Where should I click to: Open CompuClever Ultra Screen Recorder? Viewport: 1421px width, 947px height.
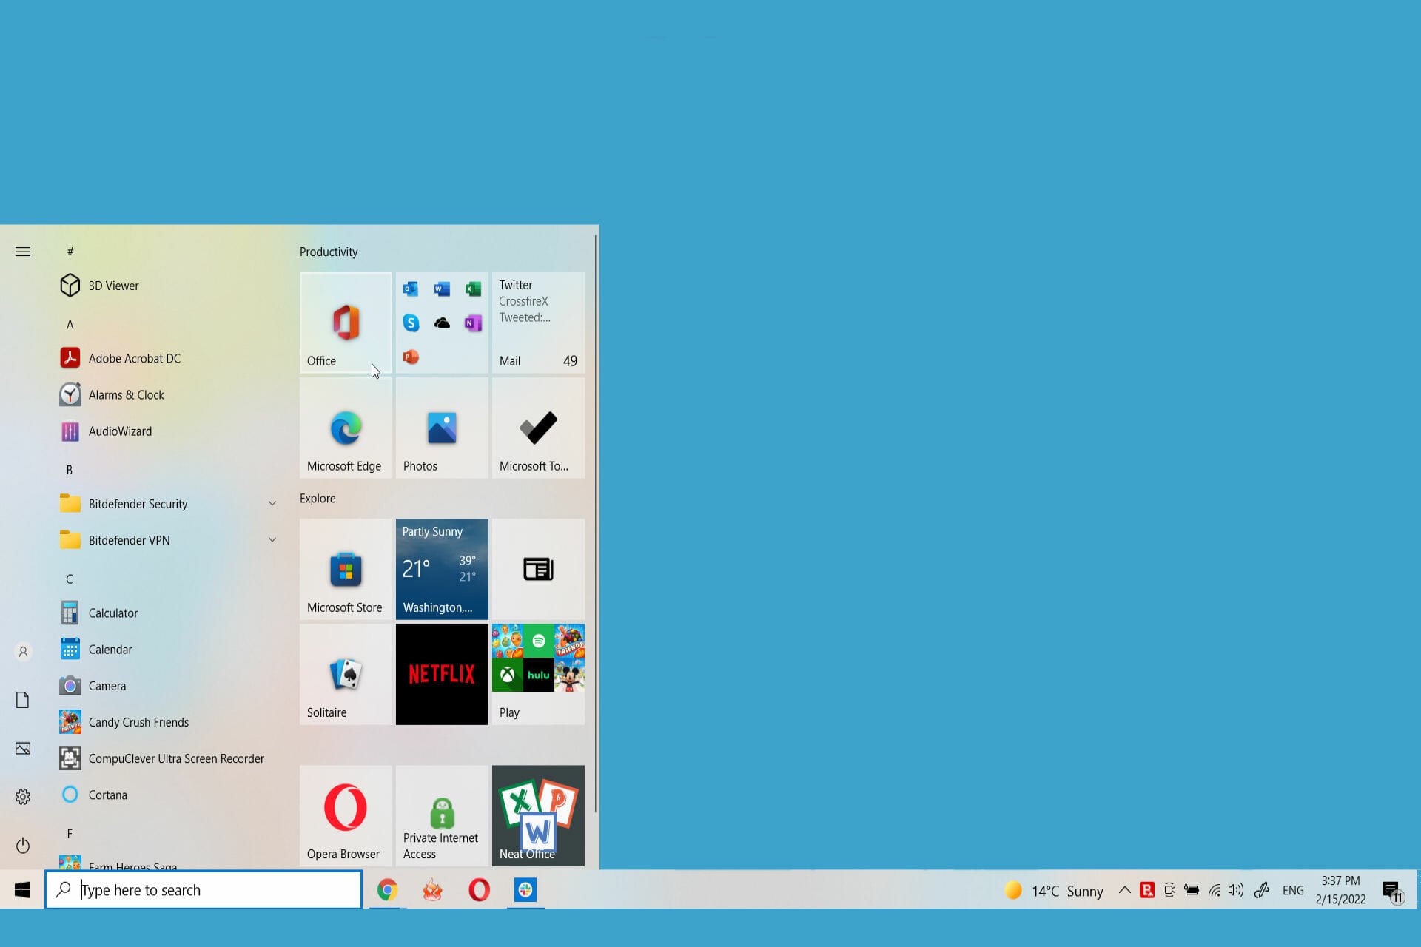[169, 758]
